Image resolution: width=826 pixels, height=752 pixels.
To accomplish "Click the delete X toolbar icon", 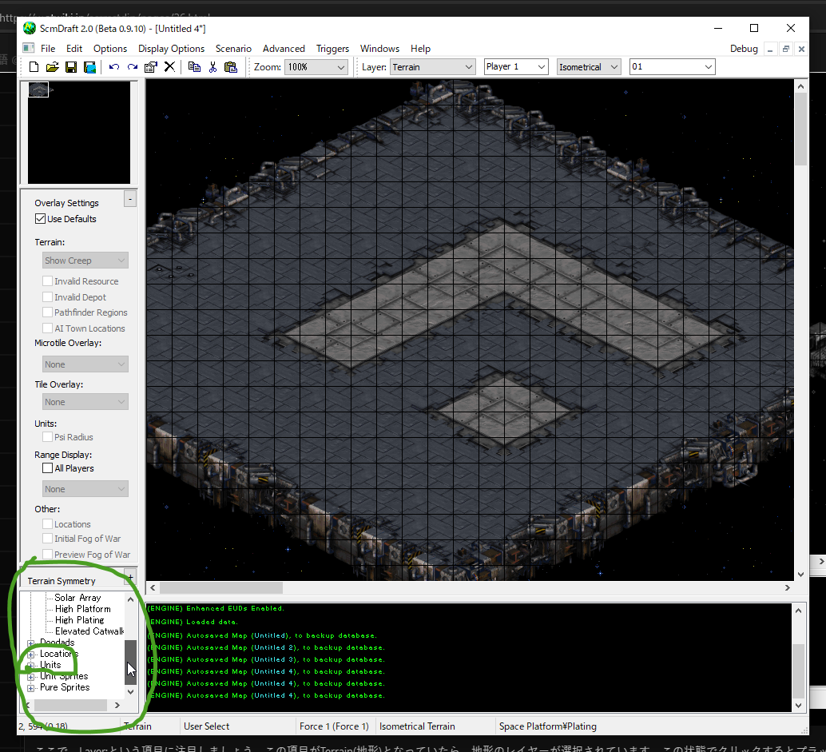I will click(x=169, y=67).
